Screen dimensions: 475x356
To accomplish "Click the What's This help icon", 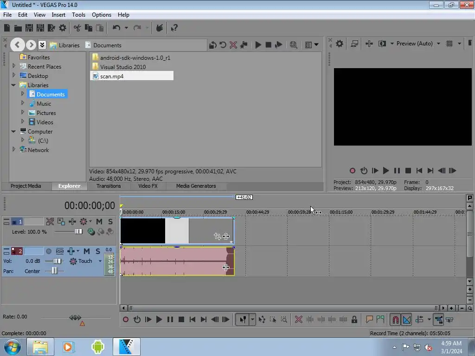I will click(174, 28).
